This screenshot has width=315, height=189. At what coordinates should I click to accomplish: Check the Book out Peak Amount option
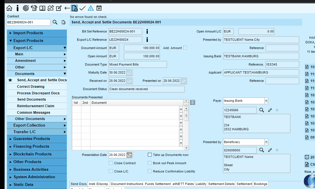[x=150, y=163]
